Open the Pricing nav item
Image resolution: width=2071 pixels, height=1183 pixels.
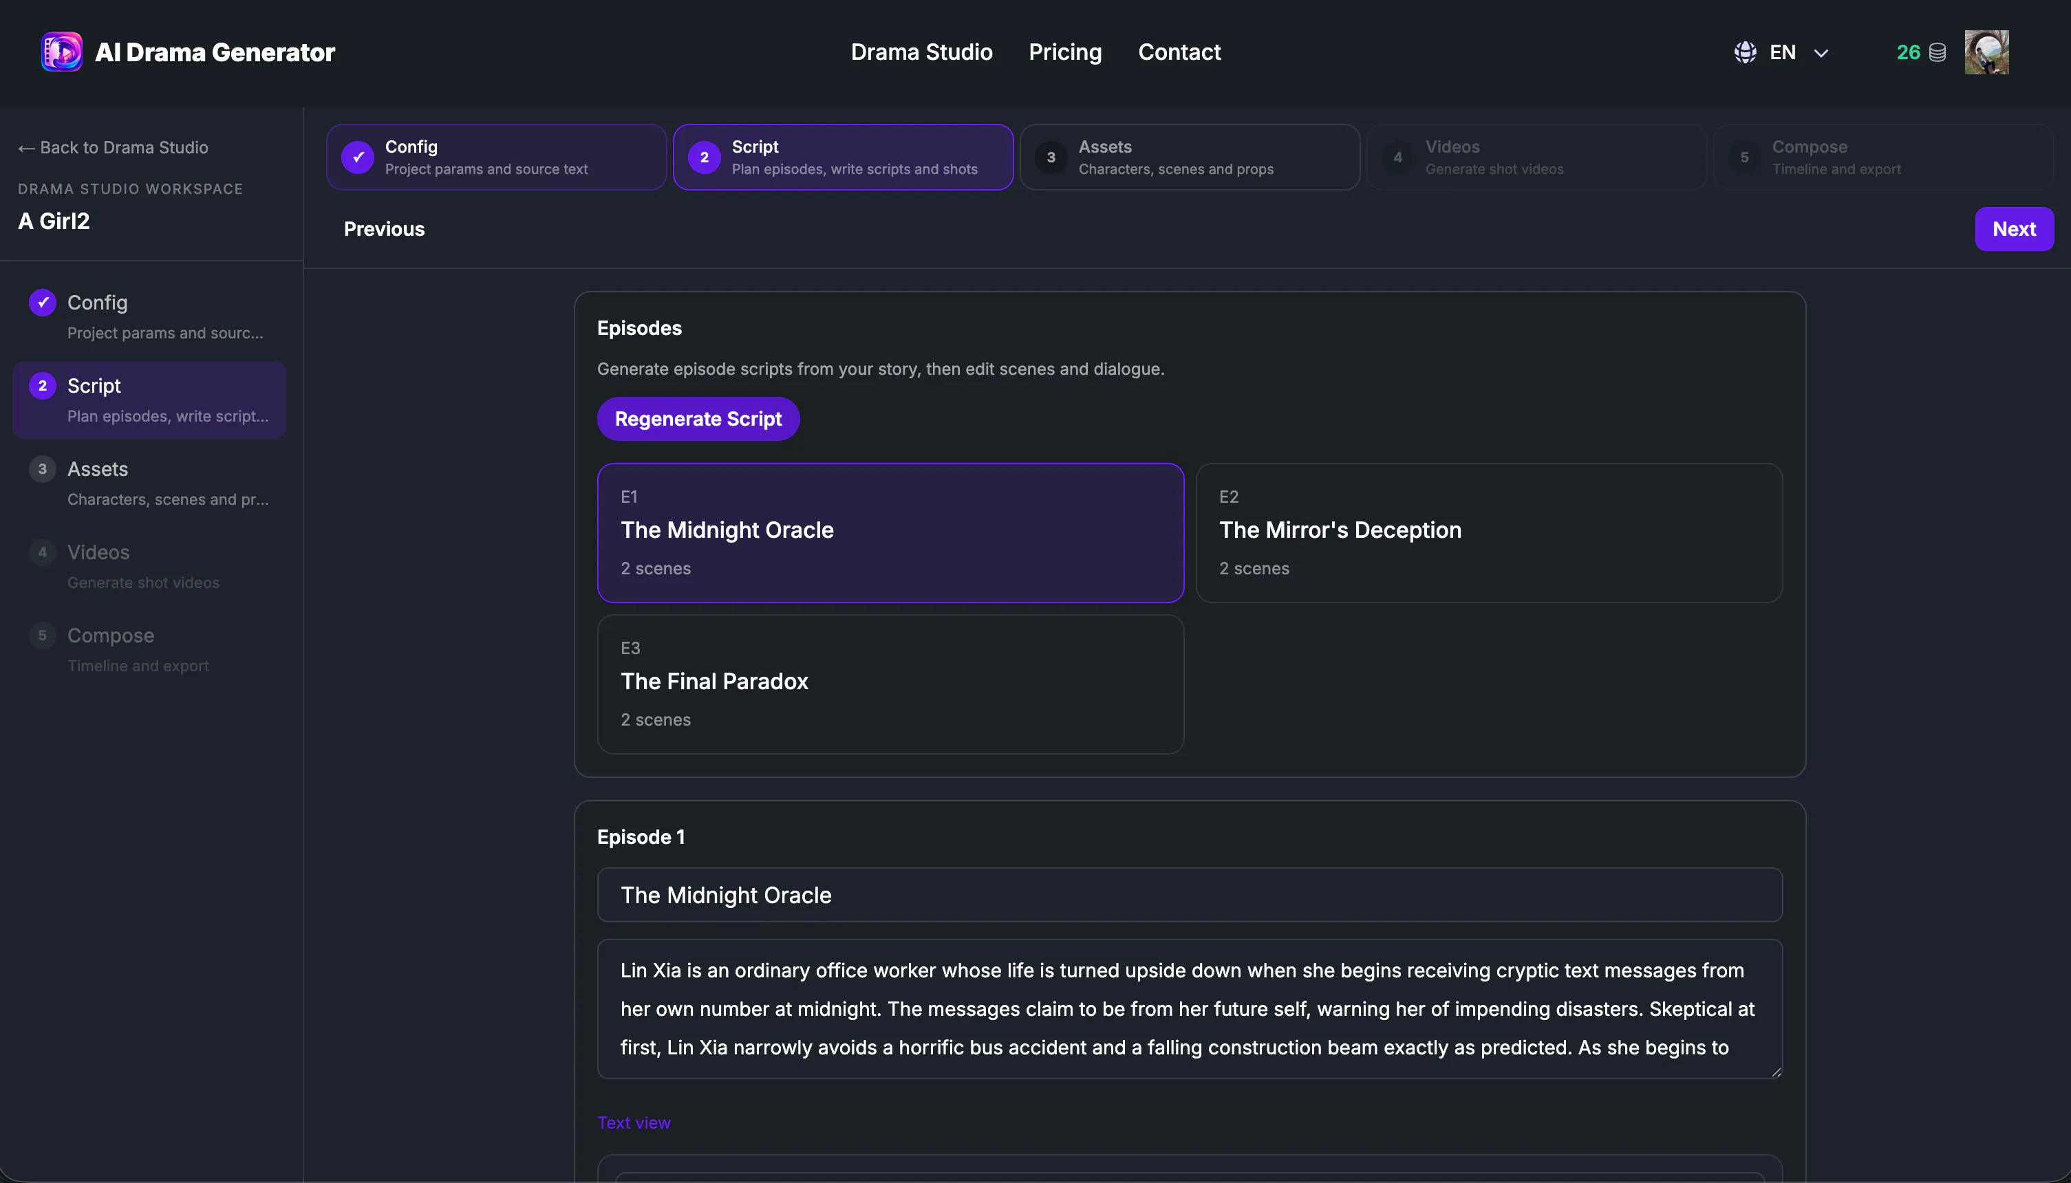pos(1065,52)
